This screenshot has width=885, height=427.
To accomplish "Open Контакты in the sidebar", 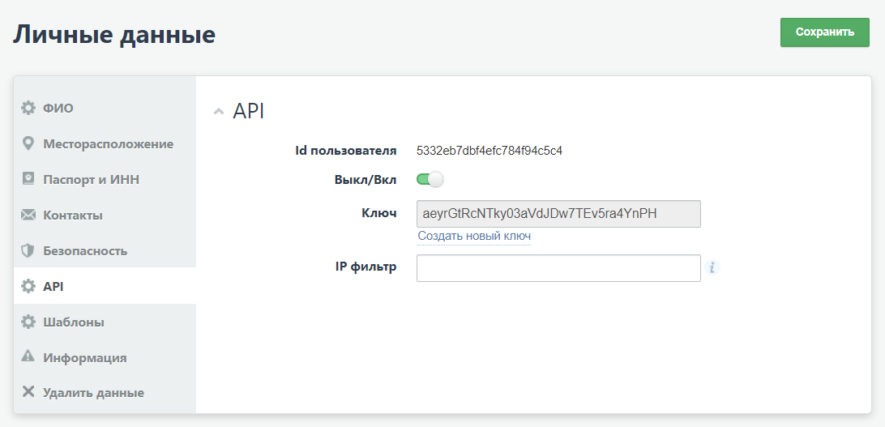I will (72, 215).
